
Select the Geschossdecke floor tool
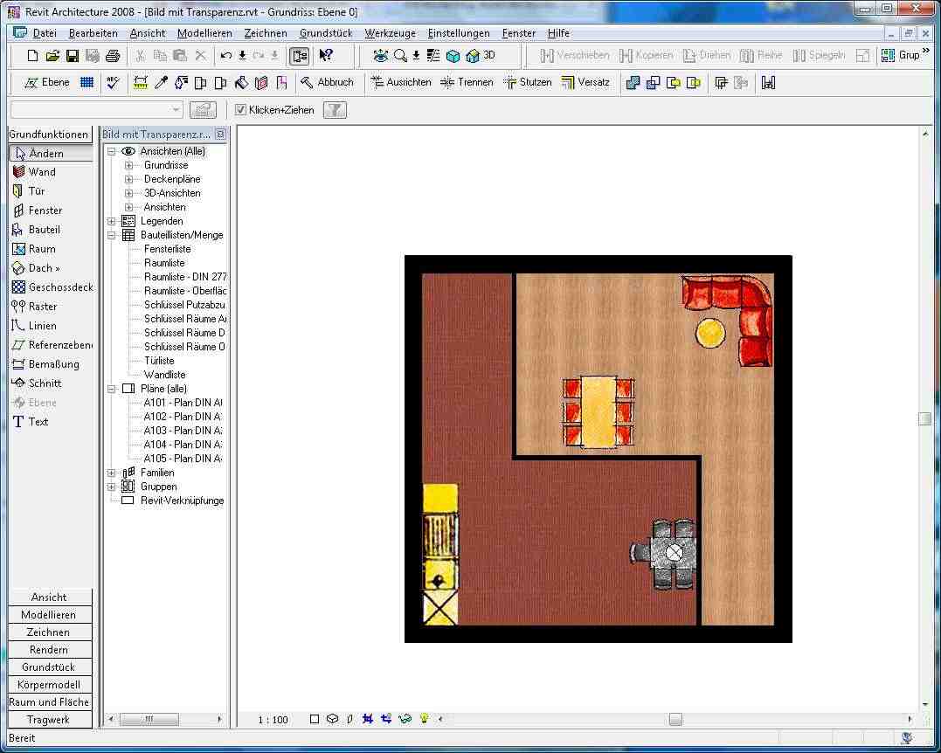51,287
